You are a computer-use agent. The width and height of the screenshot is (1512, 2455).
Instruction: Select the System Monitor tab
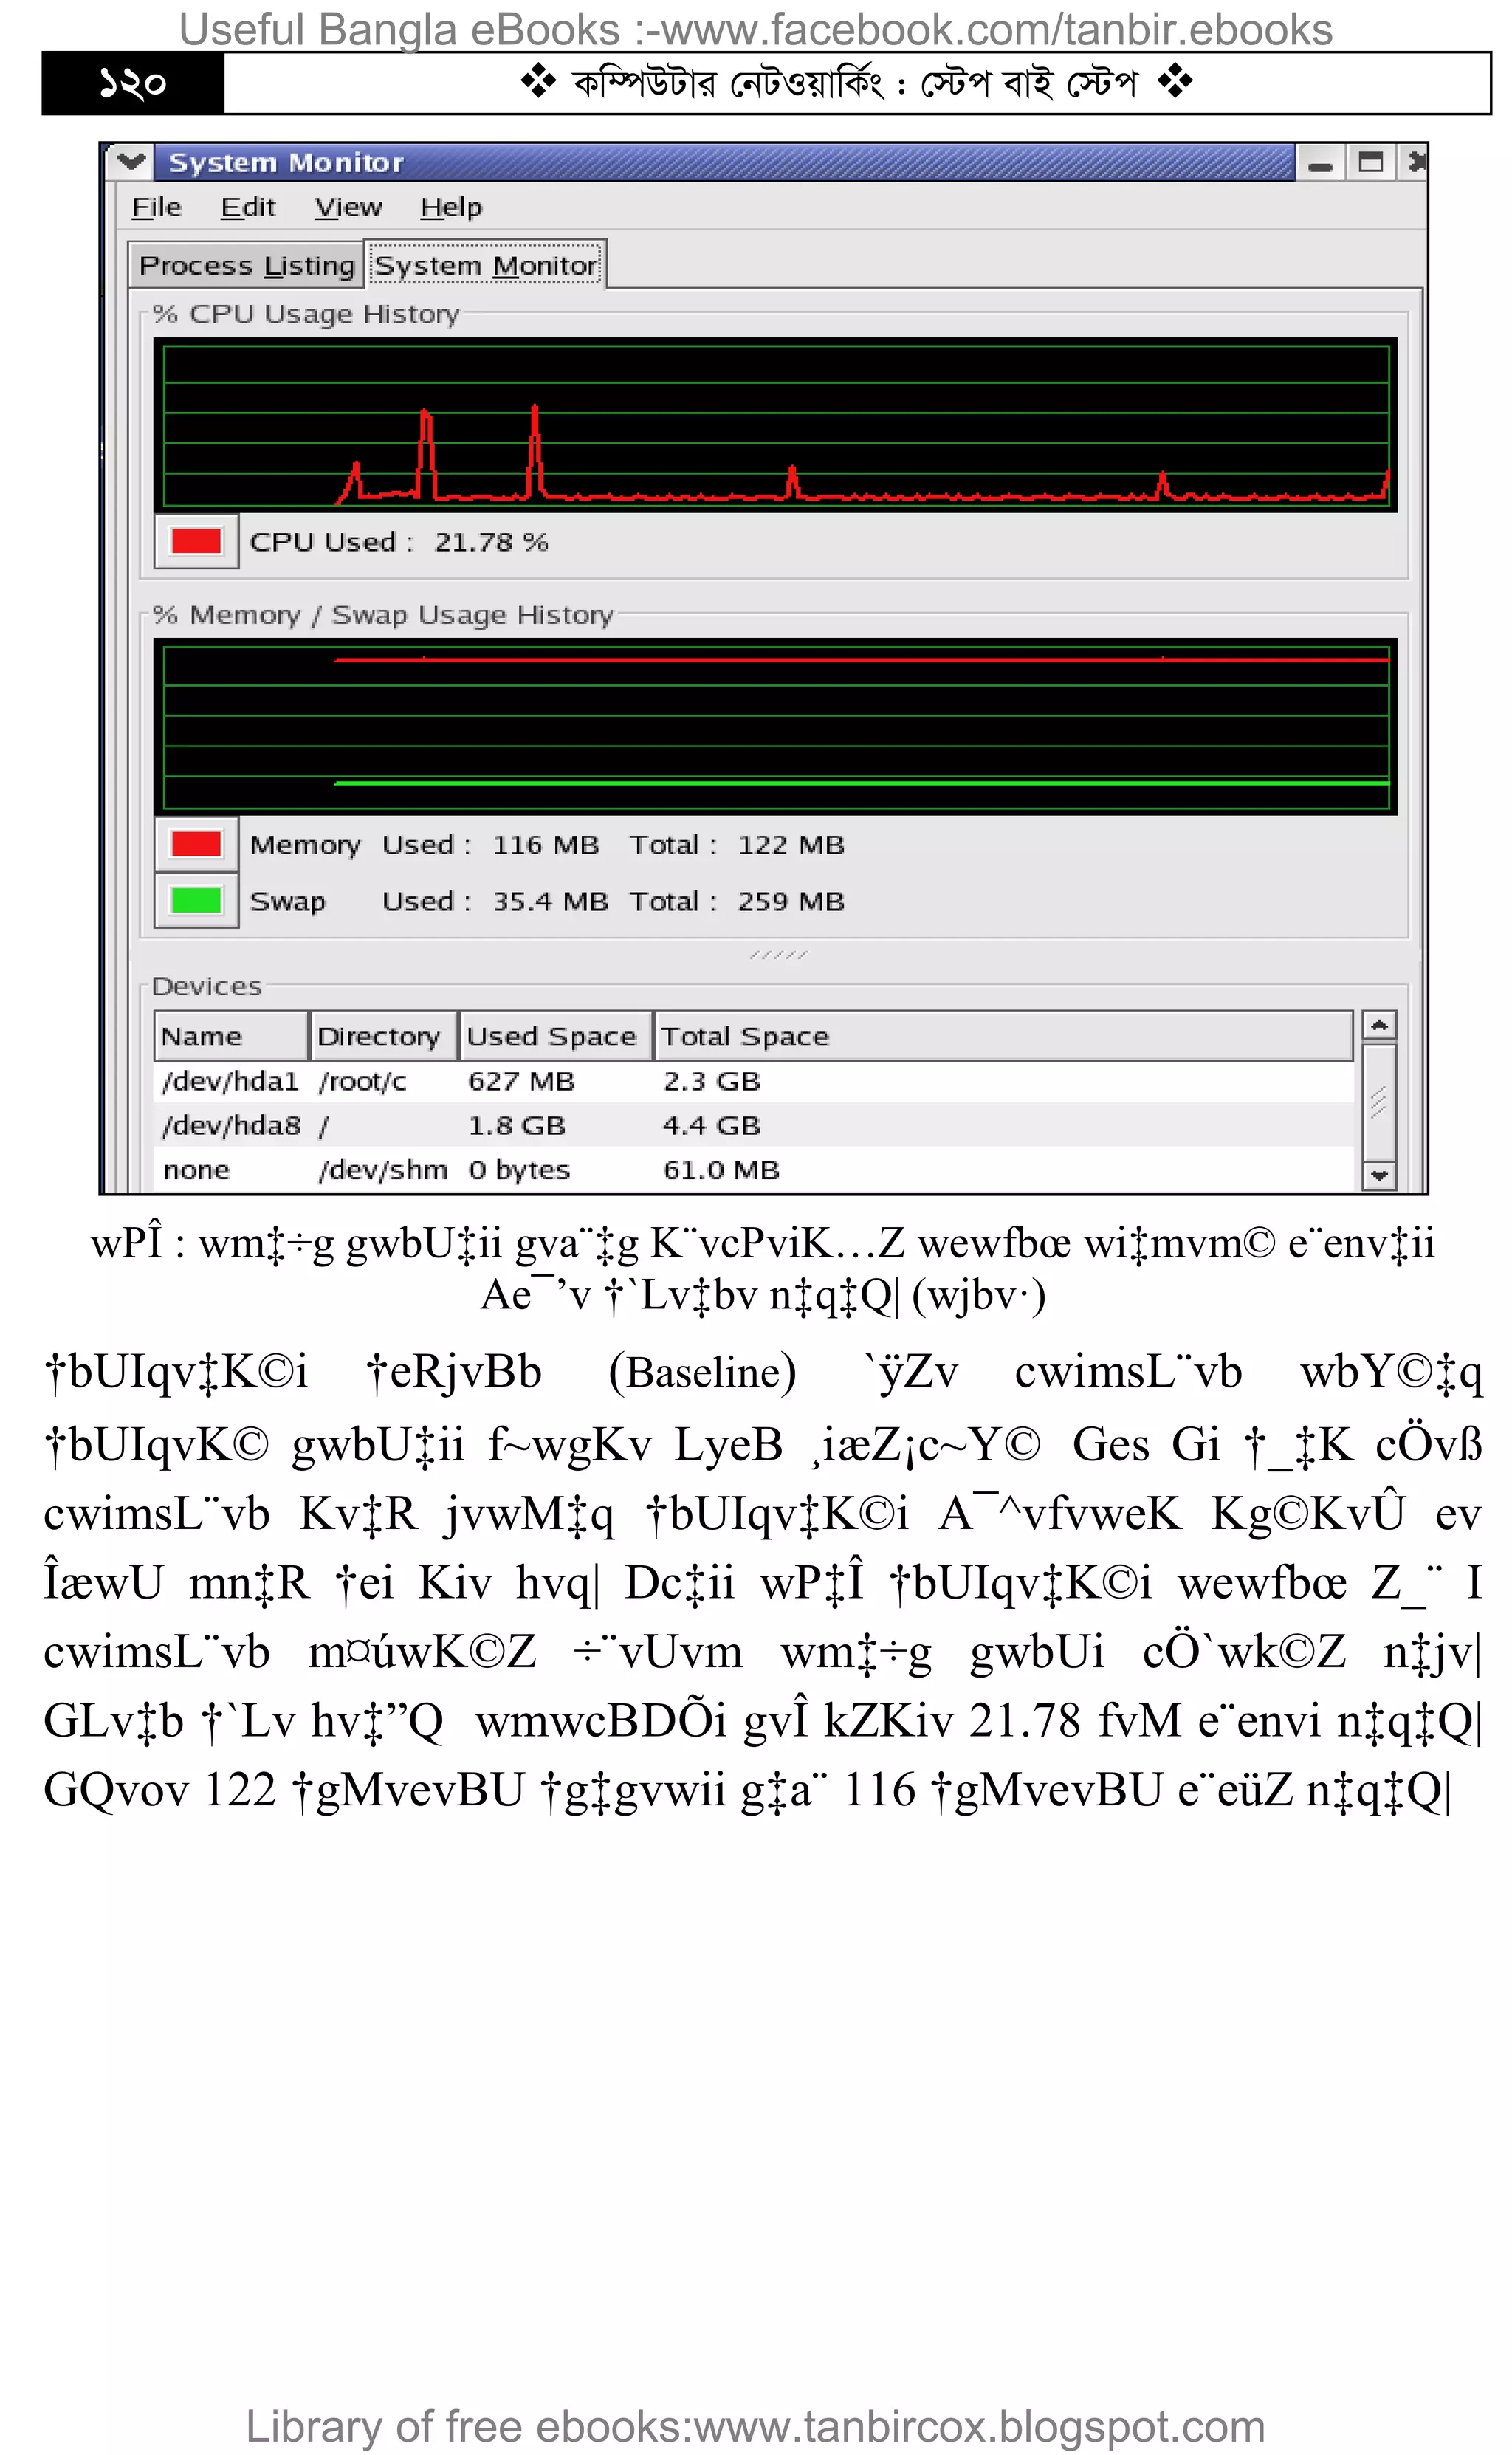click(x=486, y=265)
